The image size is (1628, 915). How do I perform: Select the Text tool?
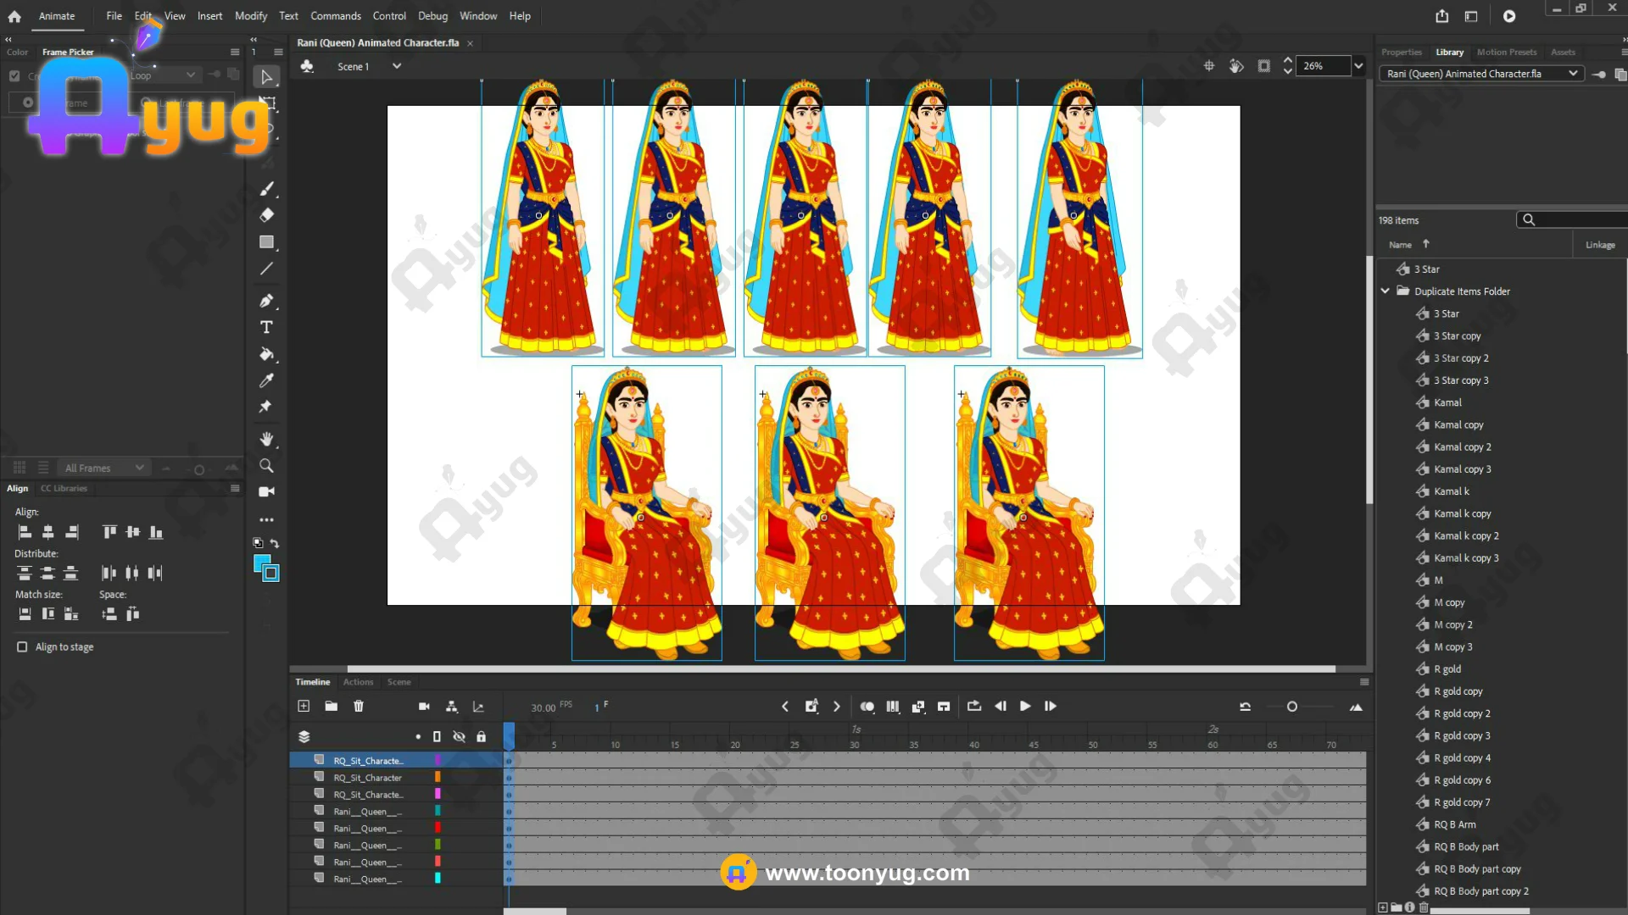(x=266, y=327)
